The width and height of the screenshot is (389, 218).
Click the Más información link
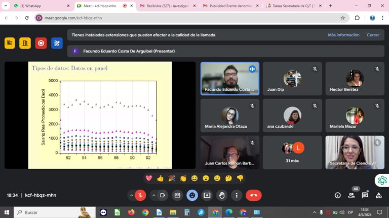[343, 35]
